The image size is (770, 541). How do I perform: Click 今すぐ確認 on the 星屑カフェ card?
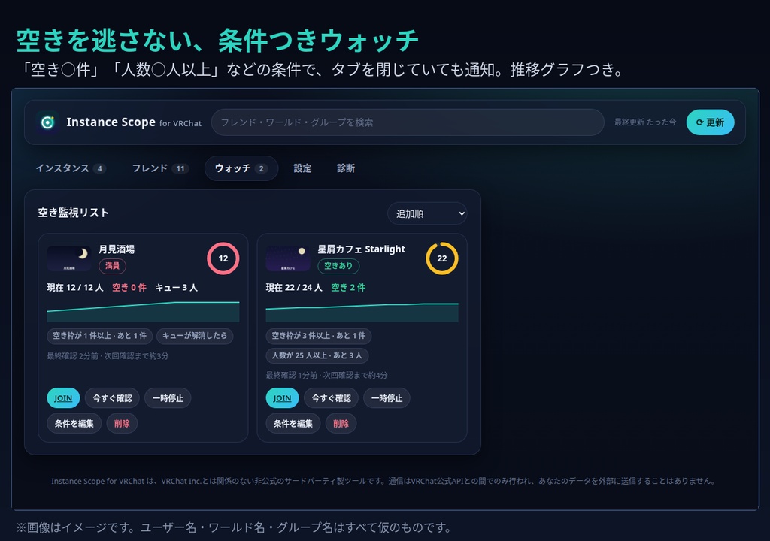point(332,398)
